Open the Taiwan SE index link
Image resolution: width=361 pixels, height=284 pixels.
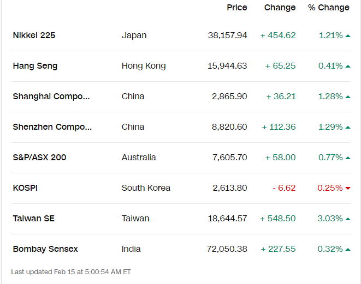[34, 219]
